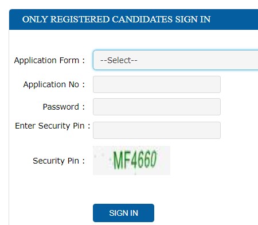The image size is (258, 225).
Task: Click the captcha digits 4660
Action: tap(144, 160)
